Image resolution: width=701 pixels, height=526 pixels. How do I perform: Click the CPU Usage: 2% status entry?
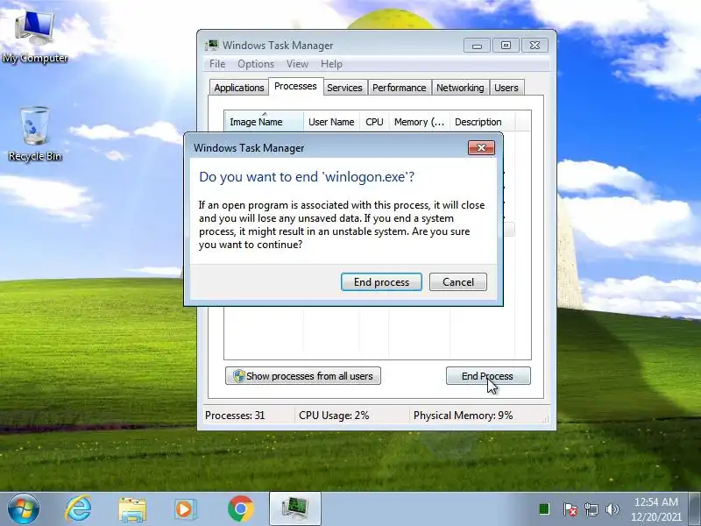point(334,416)
